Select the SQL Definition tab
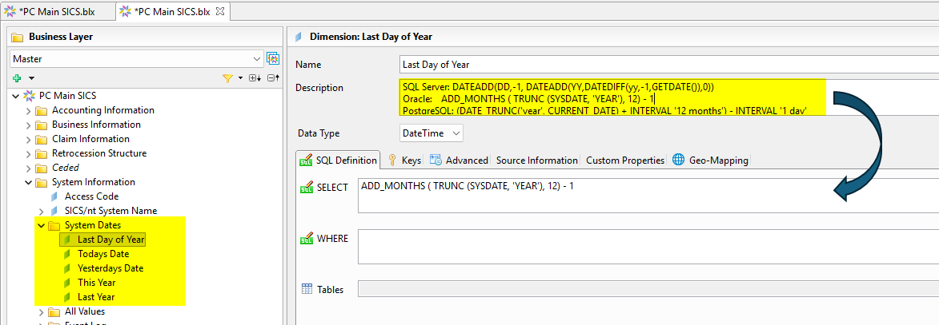Image resolution: width=939 pixels, height=325 pixels. [x=339, y=161]
